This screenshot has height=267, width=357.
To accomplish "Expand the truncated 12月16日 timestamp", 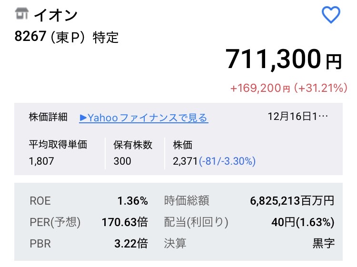I will pos(298,117).
